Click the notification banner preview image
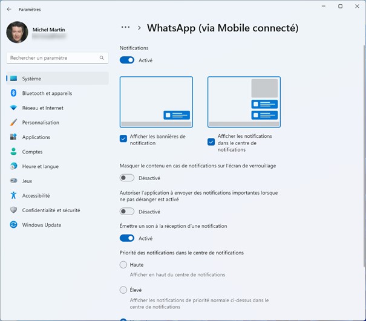 (156, 102)
